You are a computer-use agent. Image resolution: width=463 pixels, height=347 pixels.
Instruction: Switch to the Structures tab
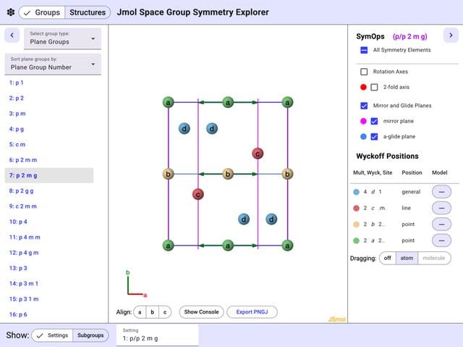pyautogui.click(x=88, y=12)
